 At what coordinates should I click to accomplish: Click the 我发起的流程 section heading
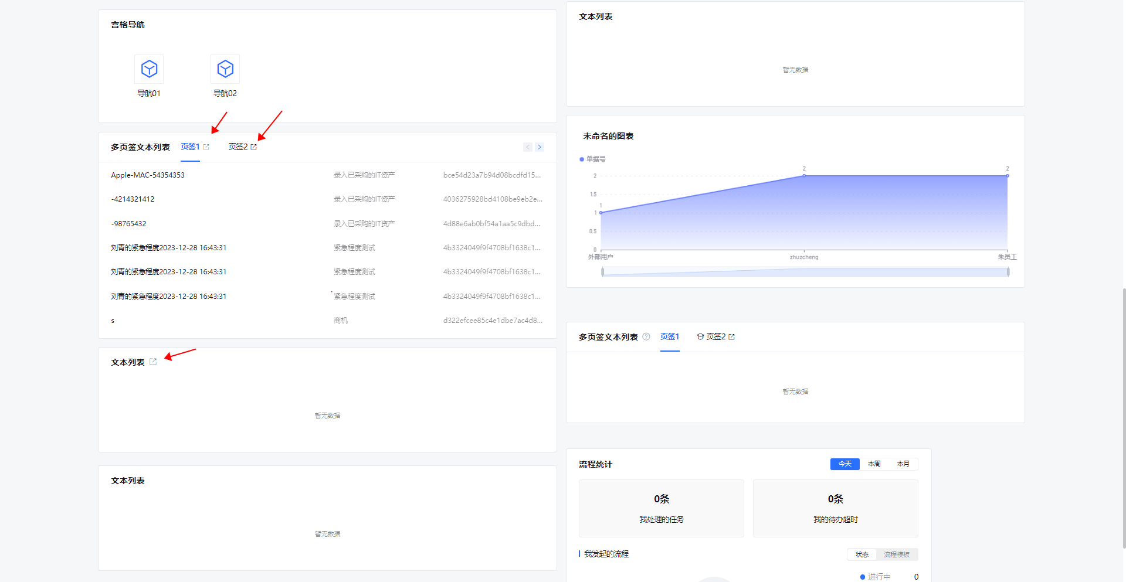coord(606,554)
